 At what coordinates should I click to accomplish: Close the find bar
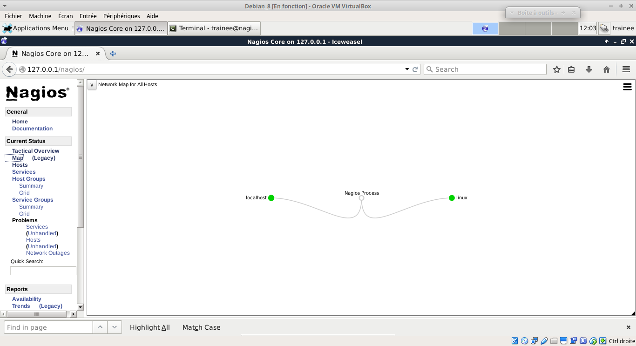click(x=628, y=327)
